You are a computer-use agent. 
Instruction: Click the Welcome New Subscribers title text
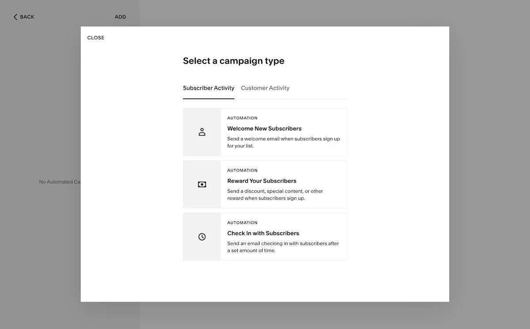[264, 128]
